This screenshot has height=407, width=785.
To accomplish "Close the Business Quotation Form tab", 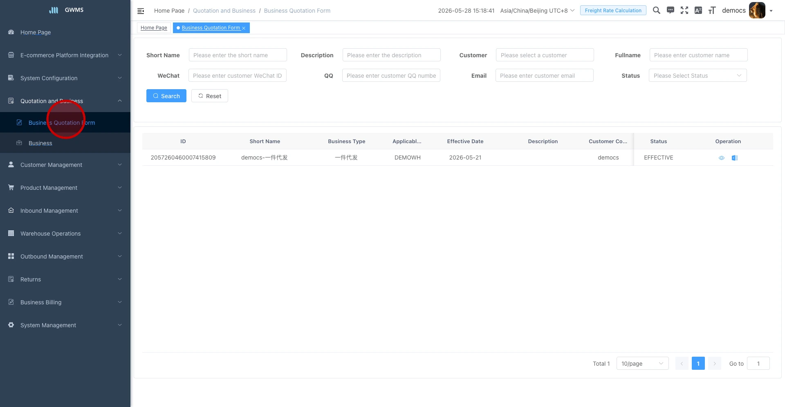I will (244, 28).
